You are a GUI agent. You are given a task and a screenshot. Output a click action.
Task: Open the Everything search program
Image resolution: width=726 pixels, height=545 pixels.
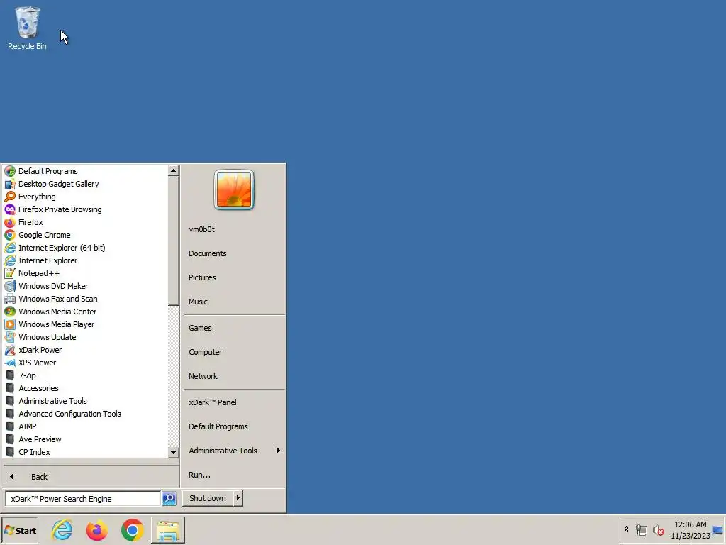click(37, 197)
